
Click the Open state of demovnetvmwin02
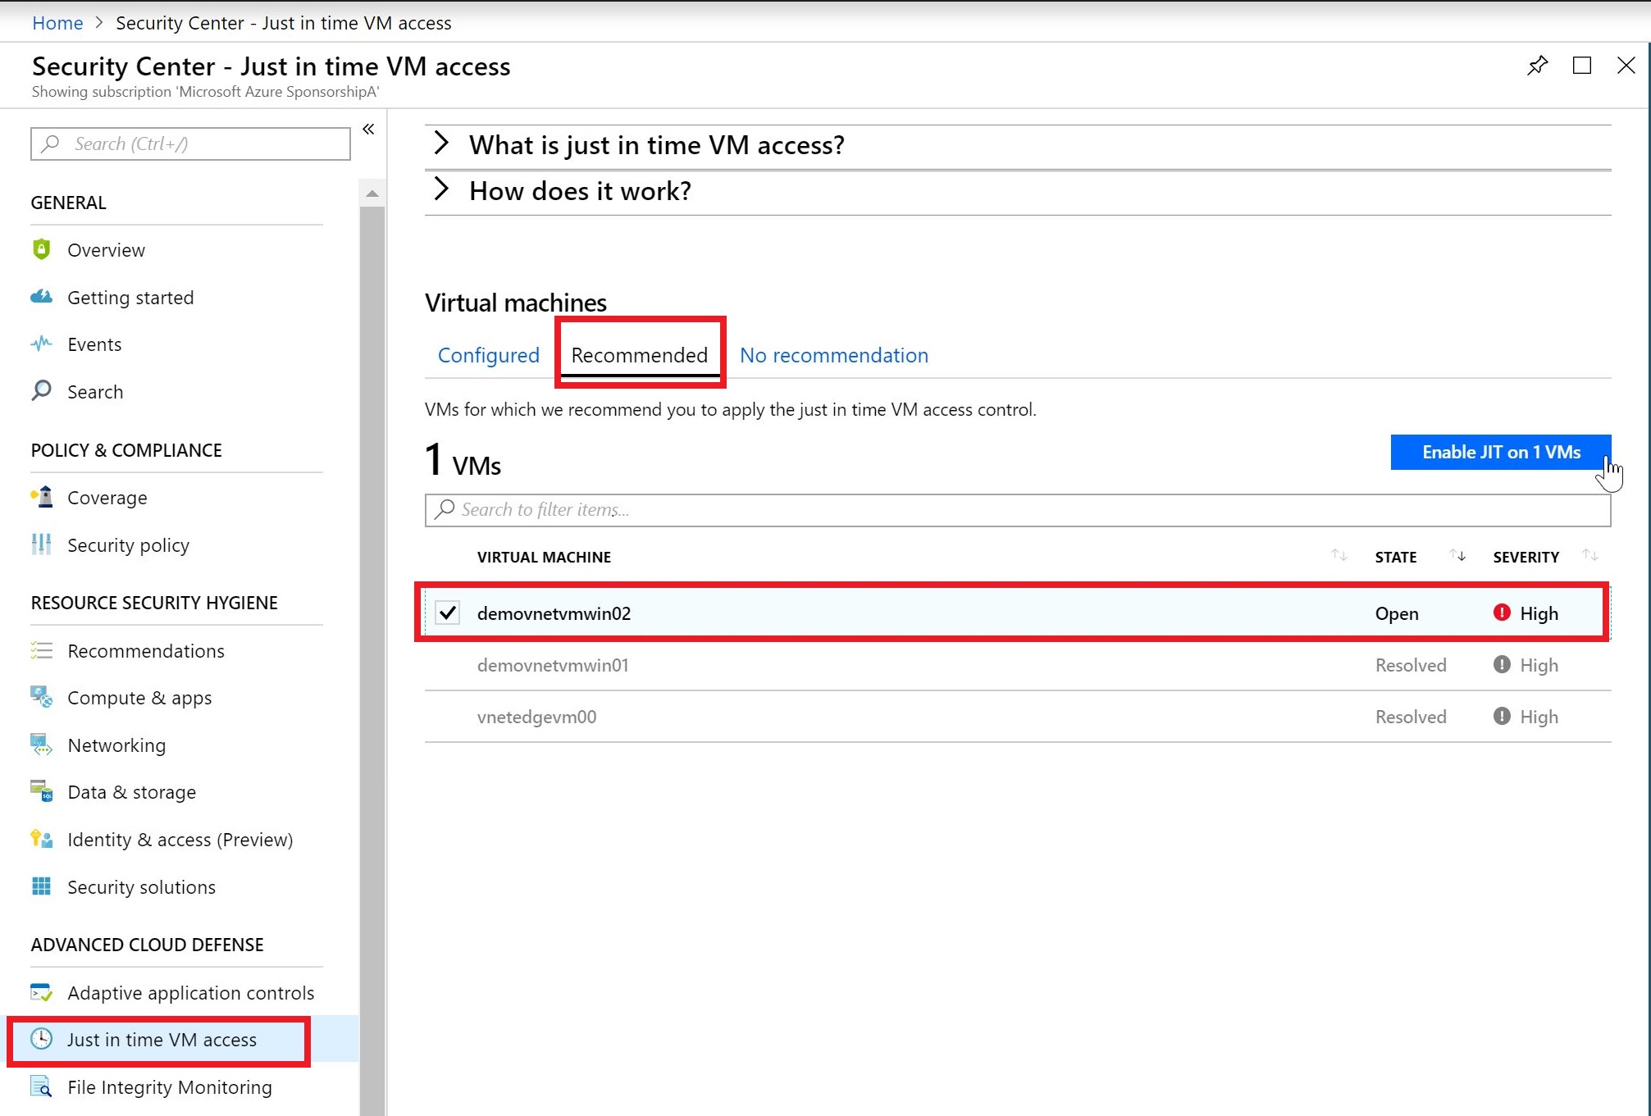[x=1397, y=613]
